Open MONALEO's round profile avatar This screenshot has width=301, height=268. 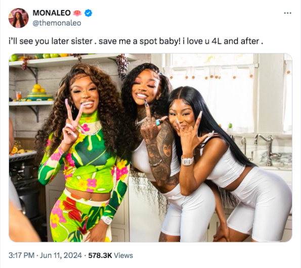pyautogui.click(x=19, y=18)
